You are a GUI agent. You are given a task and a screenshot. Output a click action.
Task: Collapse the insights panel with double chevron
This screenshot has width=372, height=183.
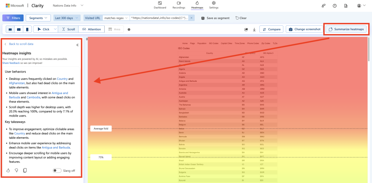pos(77,45)
